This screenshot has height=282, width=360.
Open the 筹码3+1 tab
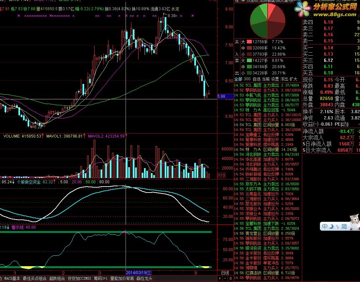click(x=101, y=278)
